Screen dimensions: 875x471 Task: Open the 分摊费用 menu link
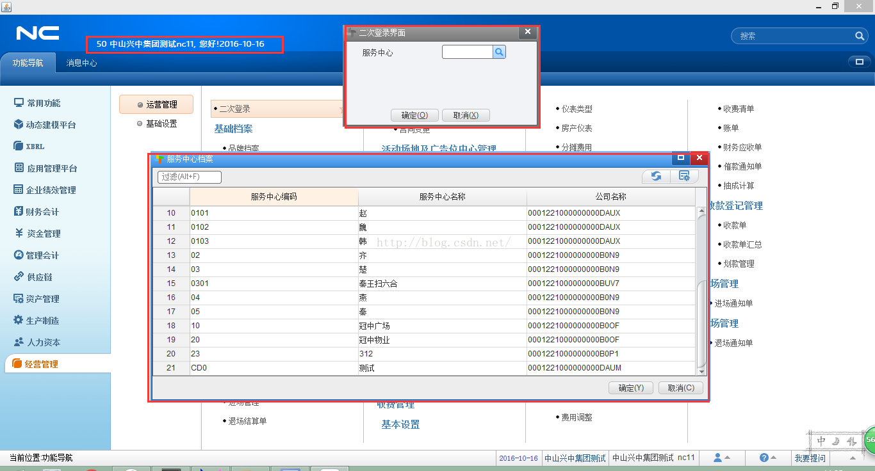[x=577, y=147]
